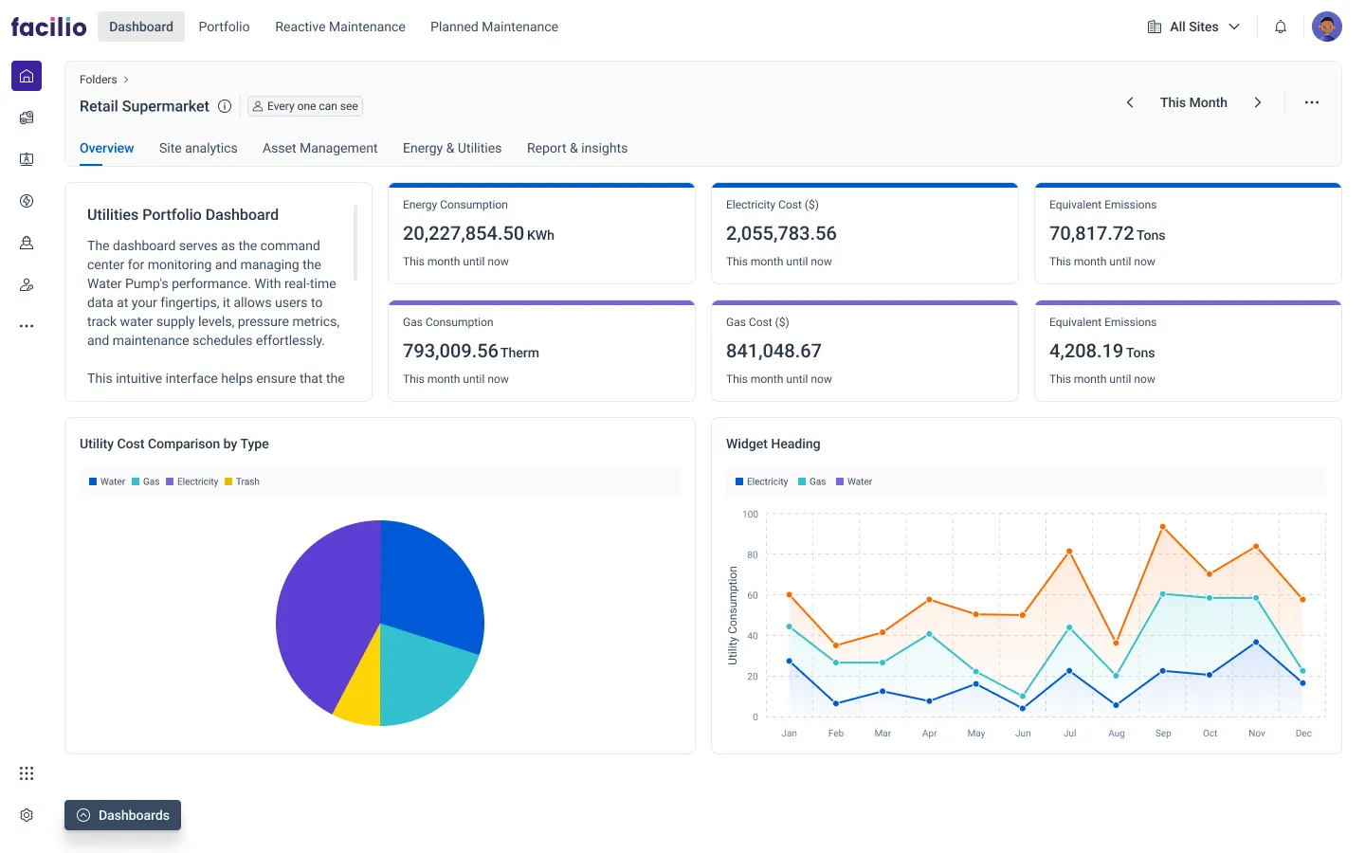Image resolution: width=1365 pixels, height=853 pixels.
Task: Navigate forward with the next month chevron
Action: coord(1258,102)
